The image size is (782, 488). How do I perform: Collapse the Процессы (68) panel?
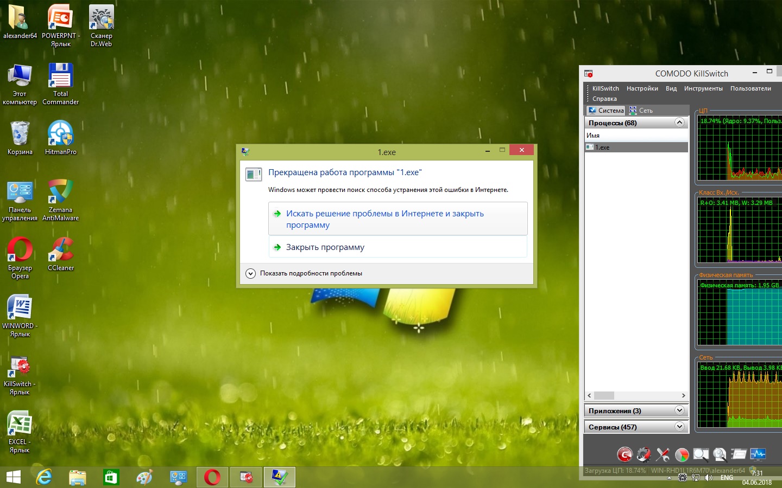(679, 123)
